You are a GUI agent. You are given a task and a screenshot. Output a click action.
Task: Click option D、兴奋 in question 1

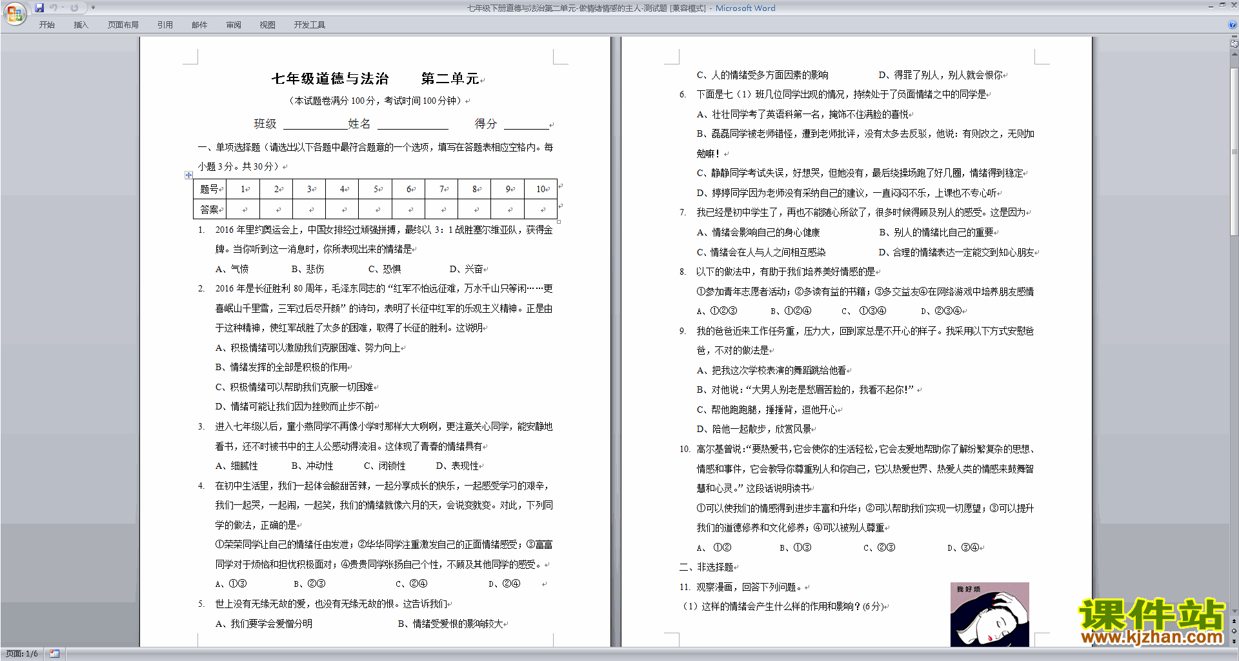466,269
